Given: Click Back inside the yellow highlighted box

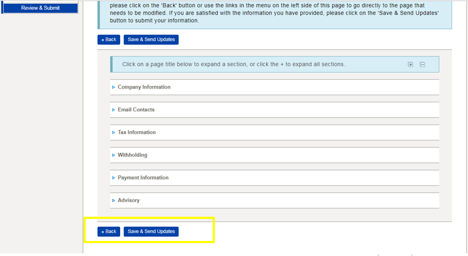Looking at the screenshot, I should coord(109,232).
